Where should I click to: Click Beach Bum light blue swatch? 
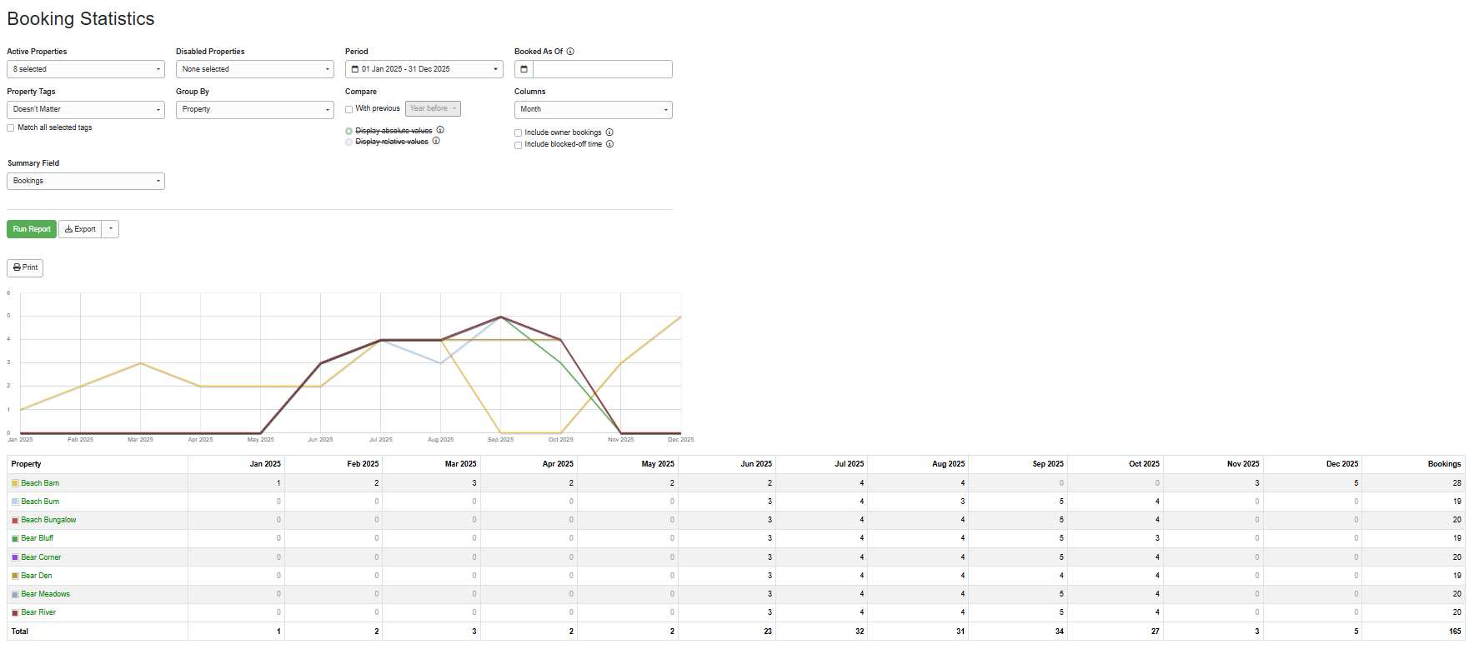(15, 502)
